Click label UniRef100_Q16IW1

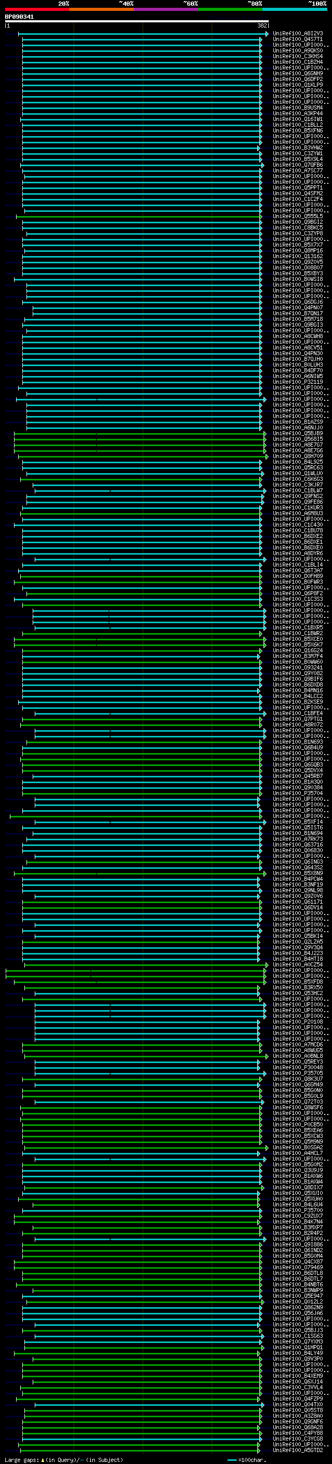(x=298, y=119)
